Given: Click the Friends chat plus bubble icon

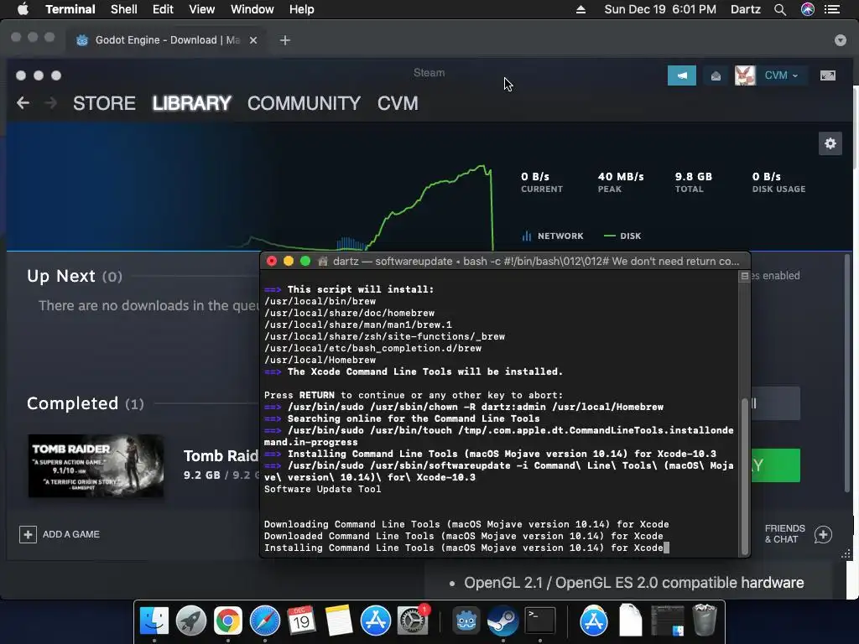Looking at the screenshot, I should pyautogui.click(x=824, y=534).
